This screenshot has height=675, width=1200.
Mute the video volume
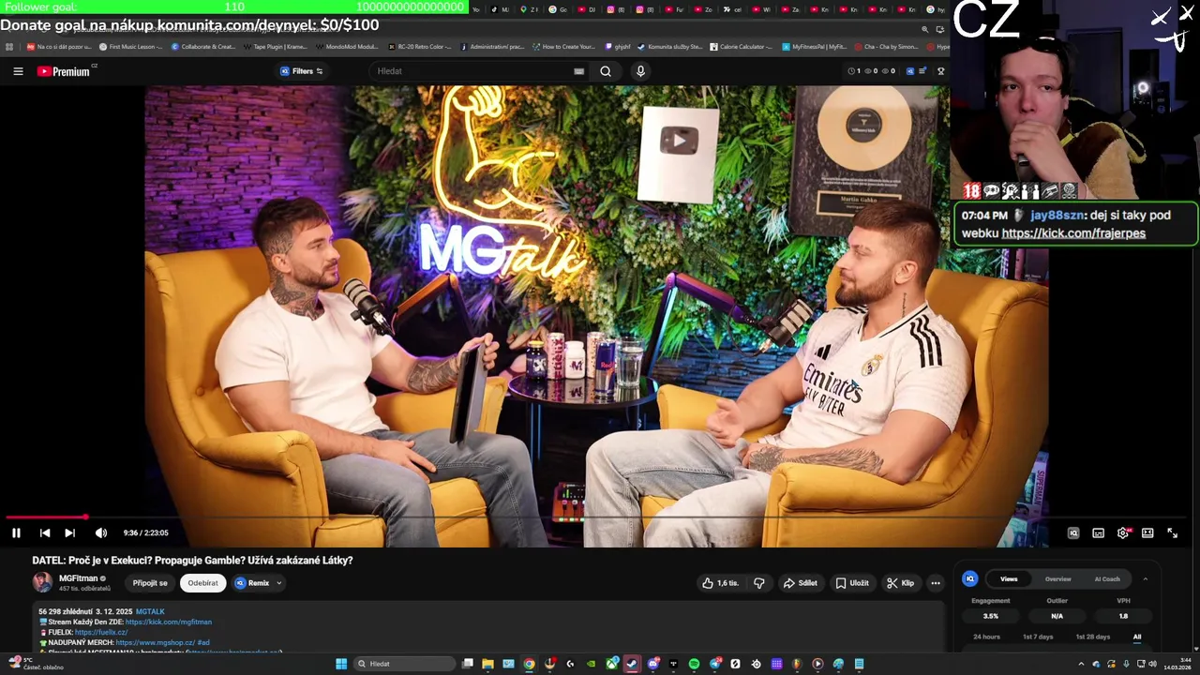coord(101,532)
